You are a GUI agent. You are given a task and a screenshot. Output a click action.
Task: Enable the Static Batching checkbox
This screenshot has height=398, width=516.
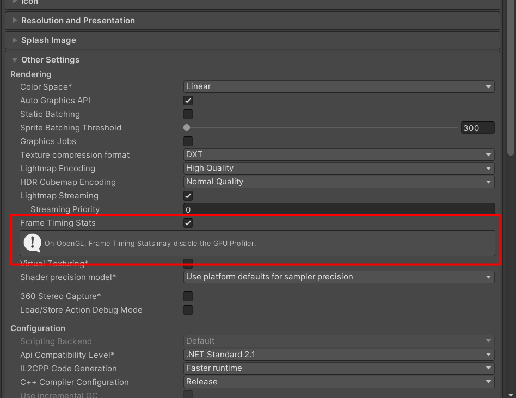[x=188, y=114]
